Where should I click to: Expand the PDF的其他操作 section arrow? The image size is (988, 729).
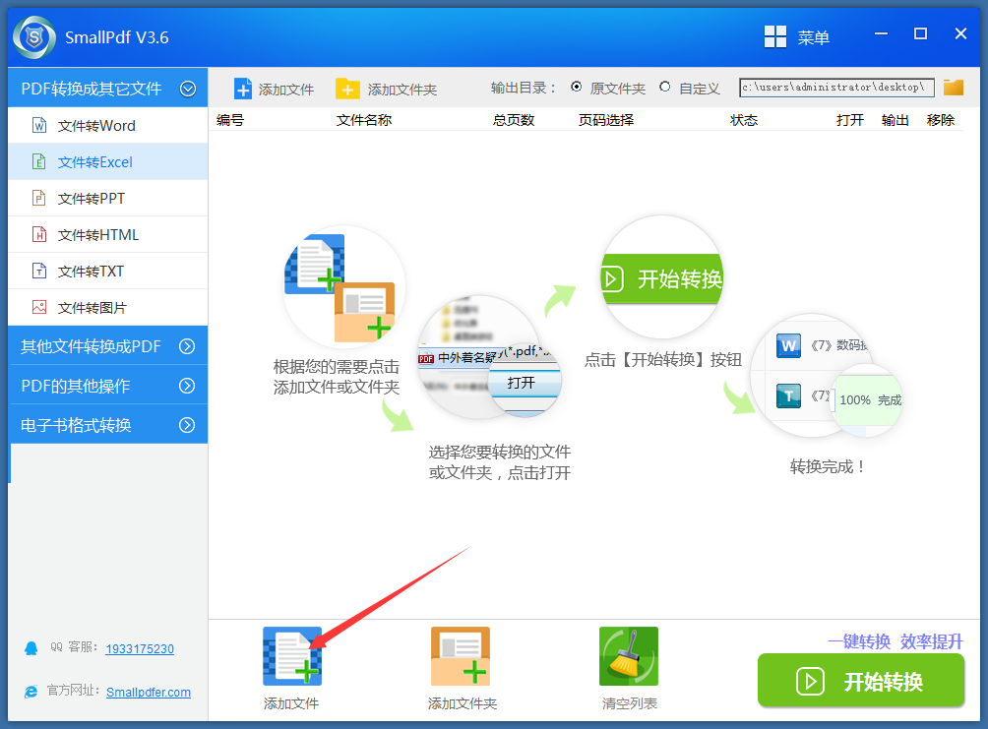point(187,386)
